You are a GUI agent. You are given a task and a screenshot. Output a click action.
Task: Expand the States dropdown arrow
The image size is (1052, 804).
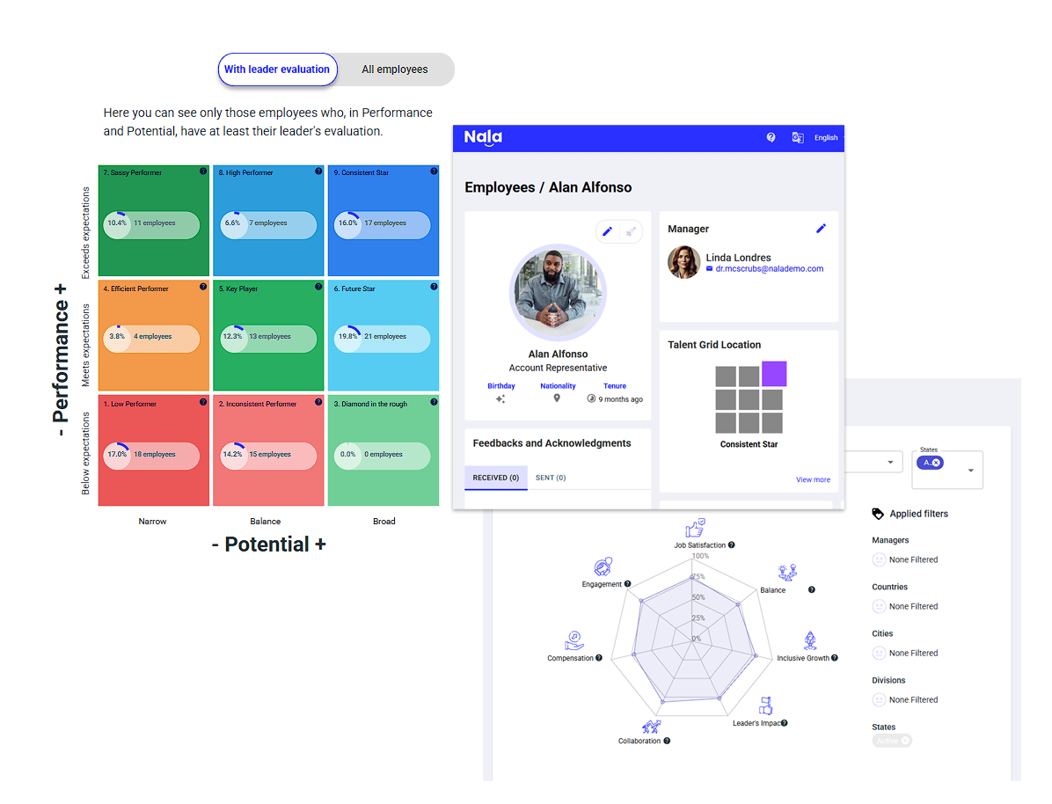tap(971, 471)
